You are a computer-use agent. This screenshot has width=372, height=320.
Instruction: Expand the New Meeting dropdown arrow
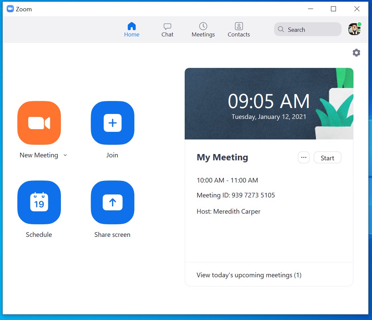pyautogui.click(x=65, y=155)
